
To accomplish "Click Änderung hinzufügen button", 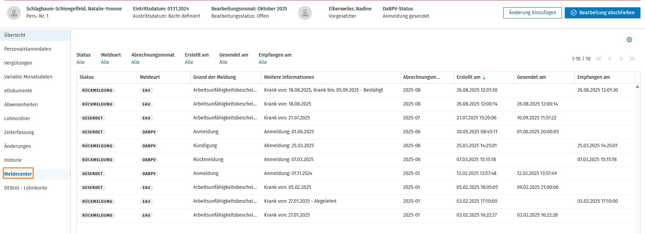I will [532, 12].
